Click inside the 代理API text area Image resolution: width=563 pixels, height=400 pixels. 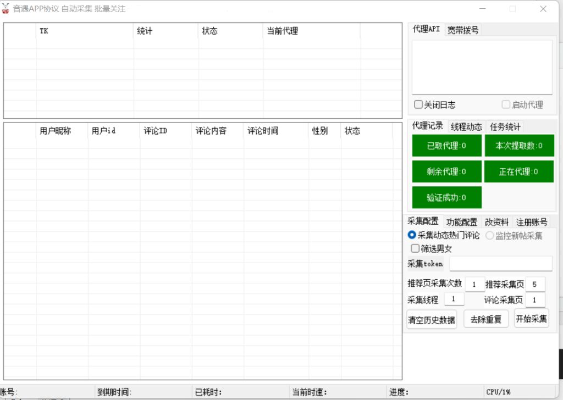click(x=482, y=67)
